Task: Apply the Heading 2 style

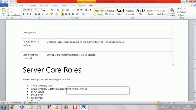Action: point(130,12)
